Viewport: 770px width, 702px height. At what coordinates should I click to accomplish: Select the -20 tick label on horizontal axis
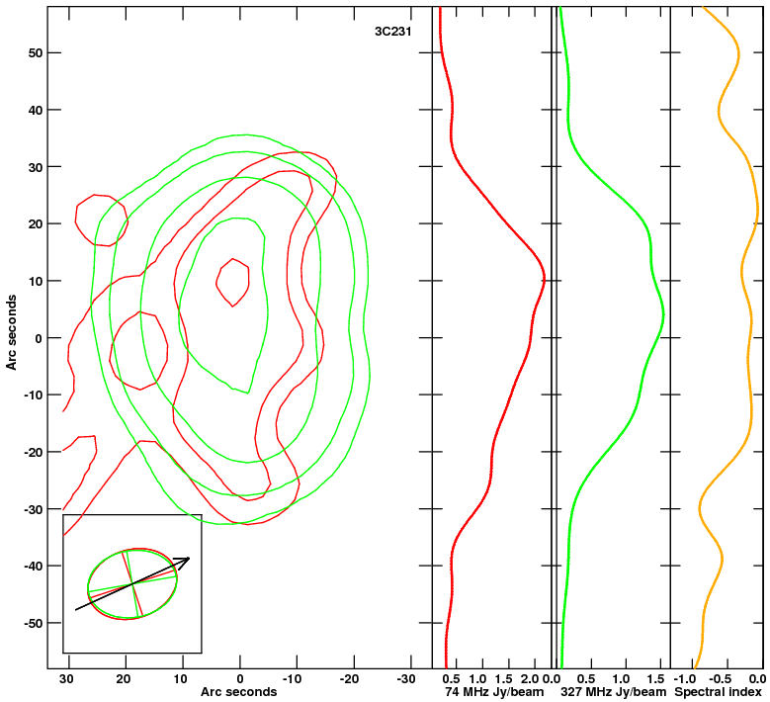coord(349,679)
